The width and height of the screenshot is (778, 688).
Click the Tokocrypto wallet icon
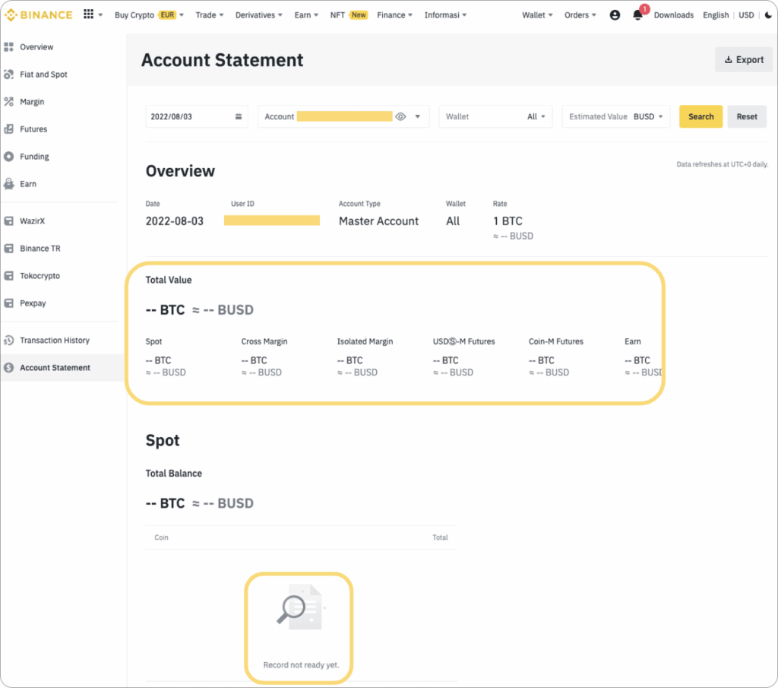(8, 275)
